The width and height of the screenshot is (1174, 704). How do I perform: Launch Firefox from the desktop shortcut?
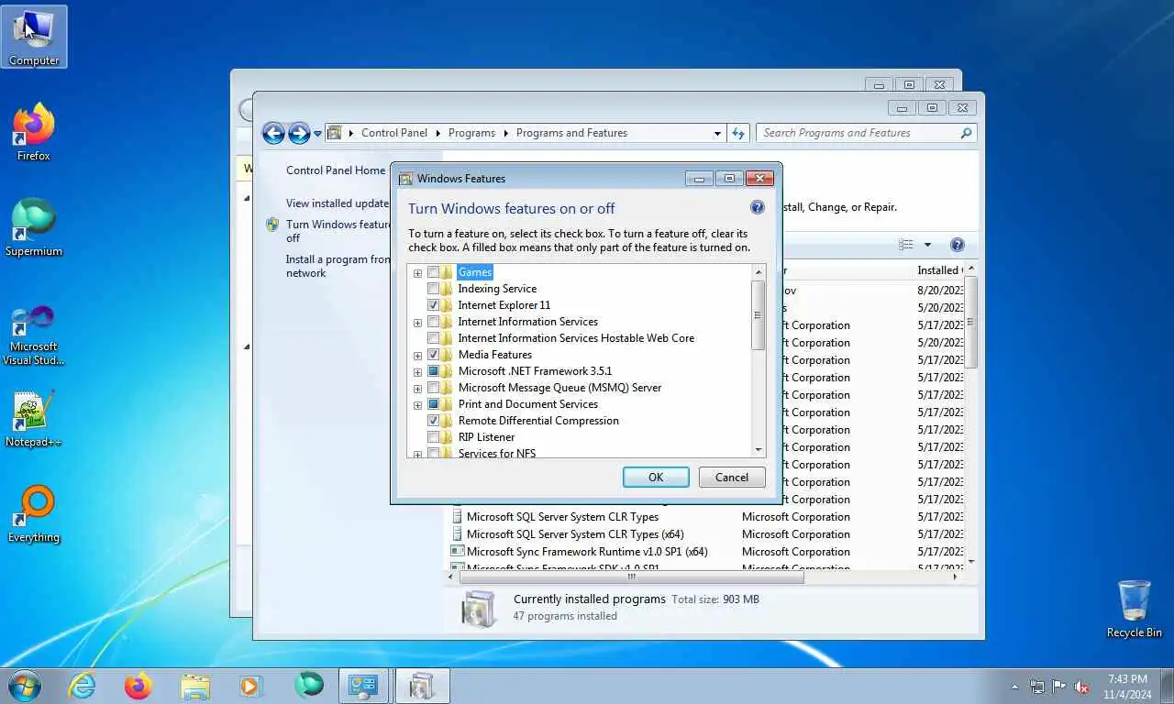click(34, 132)
